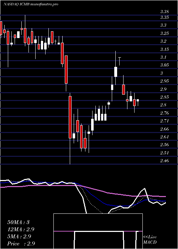This screenshot has height=249, width=178.
Task: Click the 3.15 price axis label
Action: (x=164, y=49)
